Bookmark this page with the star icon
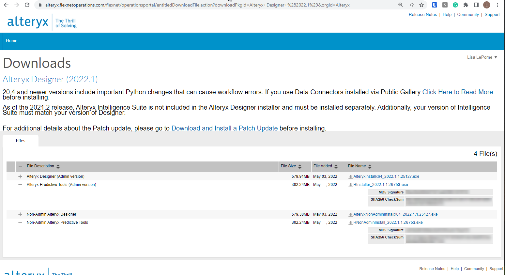Viewport: 505px width, 275px height. pos(421,5)
